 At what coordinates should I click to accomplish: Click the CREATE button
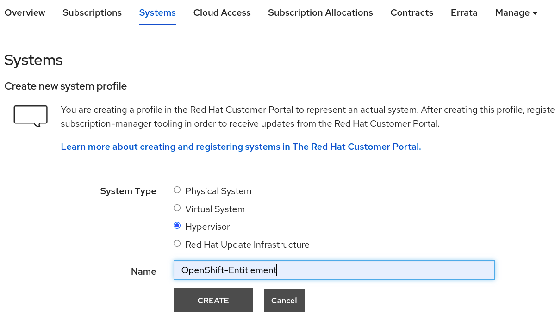(x=213, y=300)
